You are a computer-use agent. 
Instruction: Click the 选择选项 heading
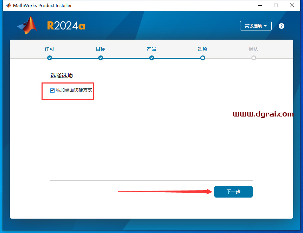(x=62, y=75)
